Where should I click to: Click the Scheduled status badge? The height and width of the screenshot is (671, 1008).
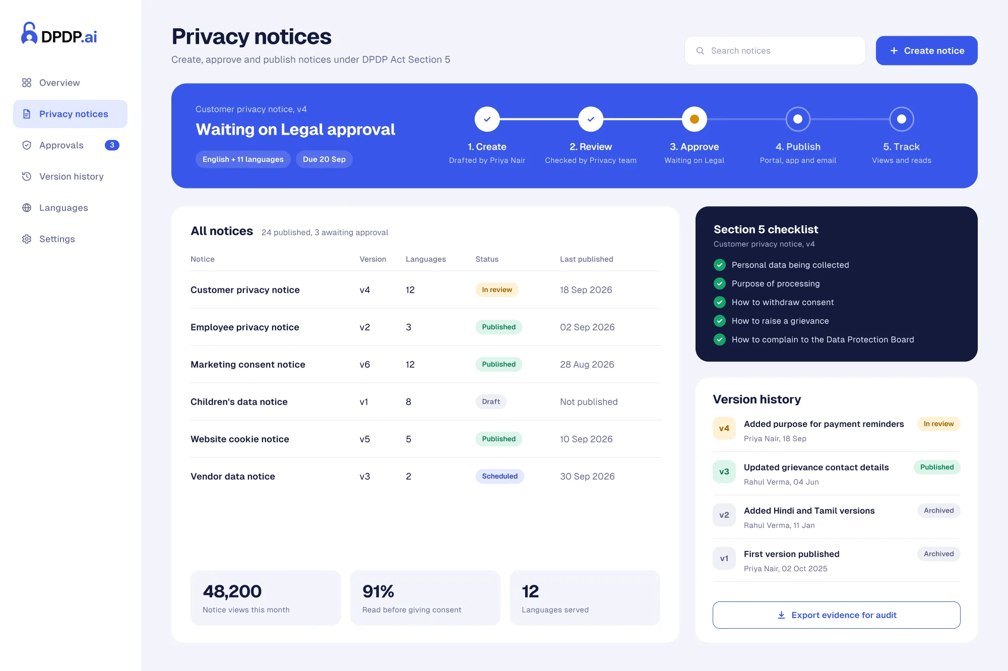pos(499,476)
